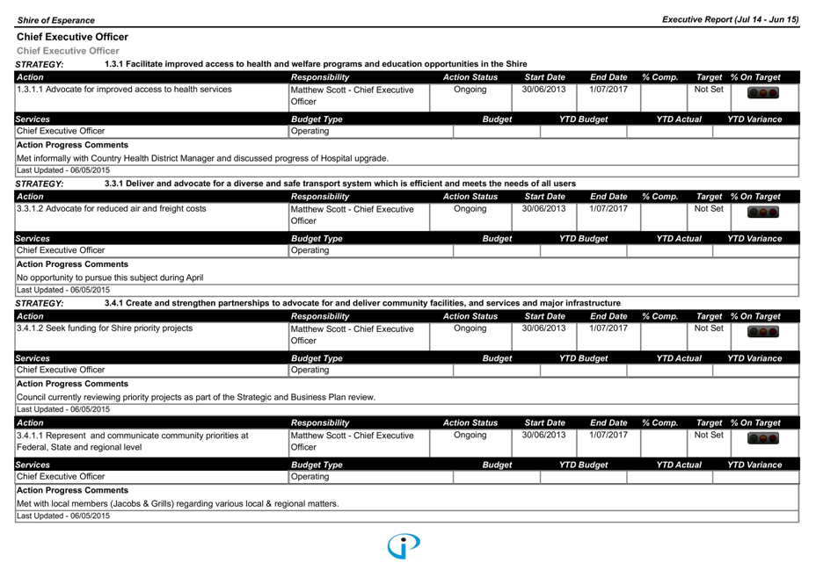Click 'Last Updated - 06/05/2015' under Jacobs & Grills comment

(x=63, y=516)
